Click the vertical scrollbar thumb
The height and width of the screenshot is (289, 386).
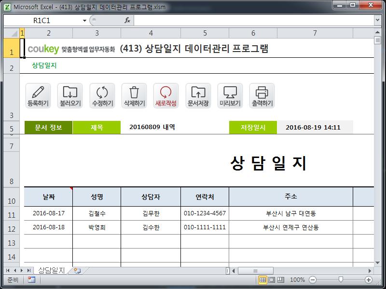click(378, 40)
